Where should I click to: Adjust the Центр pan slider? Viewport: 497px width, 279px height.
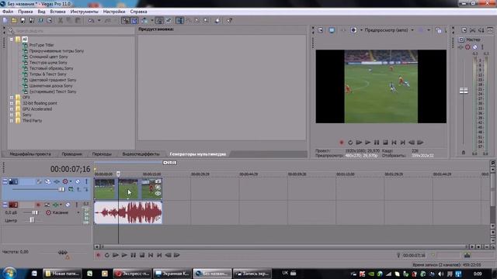click(x=32, y=220)
